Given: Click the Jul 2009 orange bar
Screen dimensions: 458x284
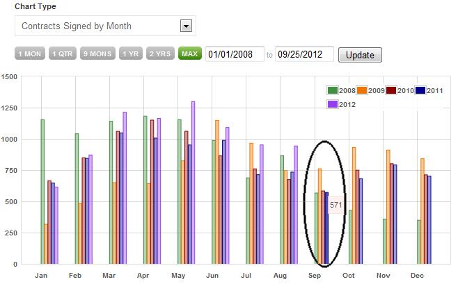Looking at the screenshot, I should pos(251,203).
